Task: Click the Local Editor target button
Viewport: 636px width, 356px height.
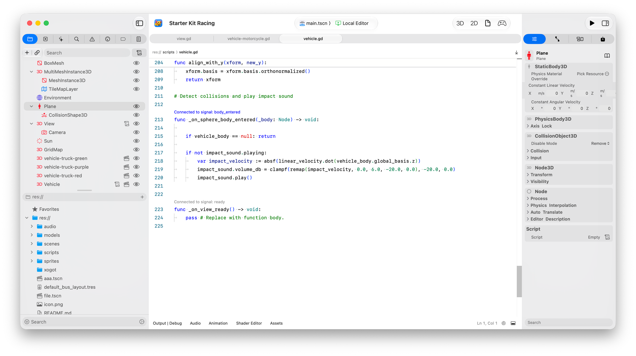Action: 352,23
